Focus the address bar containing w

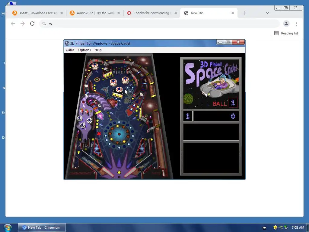point(159,24)
